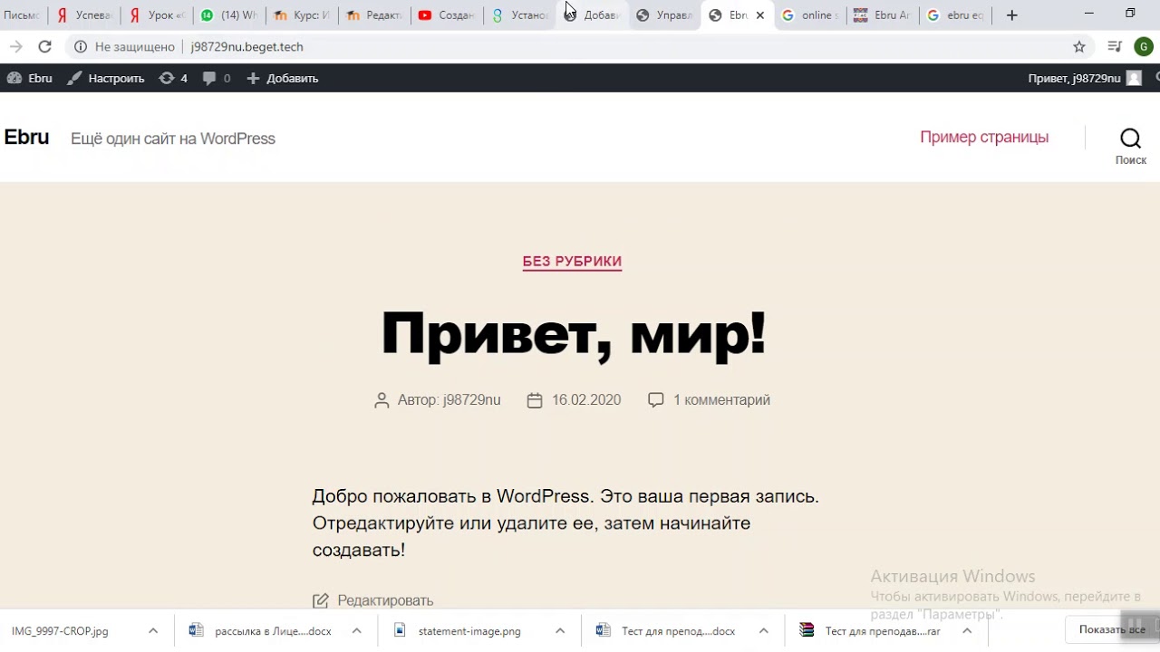This screenshot has width=1160, height=652.
Task: Switch to the Управл browser tab
Action: [x=664, y=15]
